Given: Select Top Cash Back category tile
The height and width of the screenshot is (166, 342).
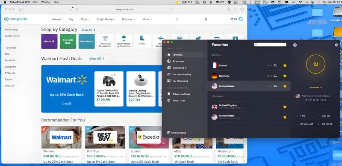Looking at the screenshot, I should (68, 41).
